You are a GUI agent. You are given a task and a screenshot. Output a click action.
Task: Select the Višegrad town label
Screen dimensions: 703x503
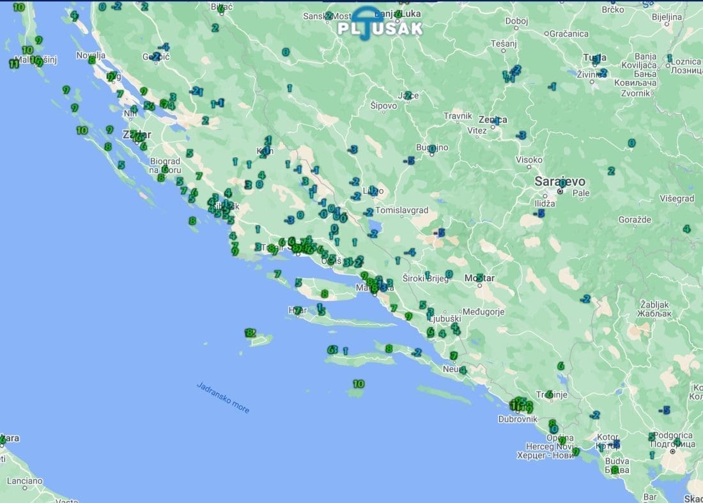click(677, 199)
